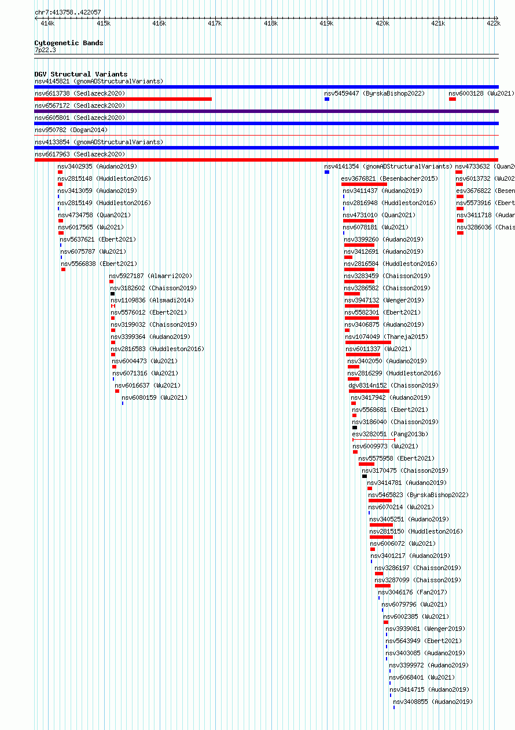Open nsv3402935 (Audano2019) label

tap(97, 166)
